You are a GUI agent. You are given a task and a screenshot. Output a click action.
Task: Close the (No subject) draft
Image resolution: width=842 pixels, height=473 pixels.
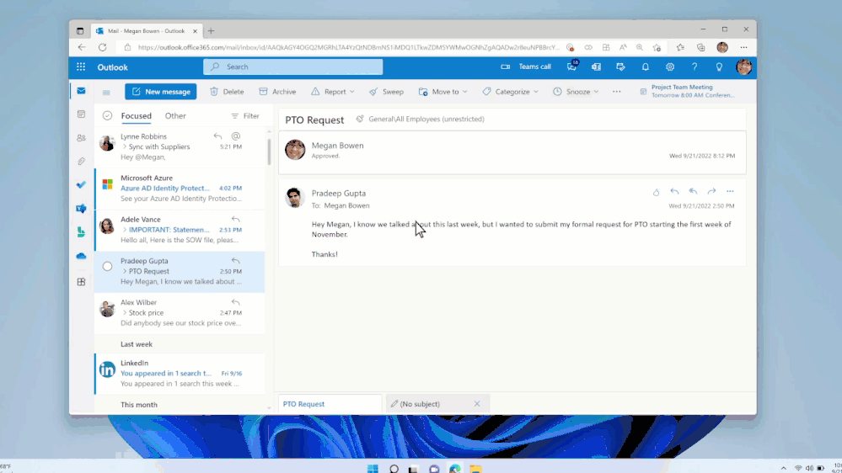coord(477,404)
